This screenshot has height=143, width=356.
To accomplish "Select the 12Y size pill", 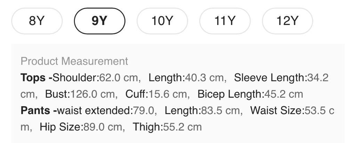I will coord(287,21).
